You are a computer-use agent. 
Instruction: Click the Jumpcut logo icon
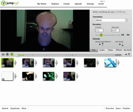pyautogui.click(x=3, y=3)
